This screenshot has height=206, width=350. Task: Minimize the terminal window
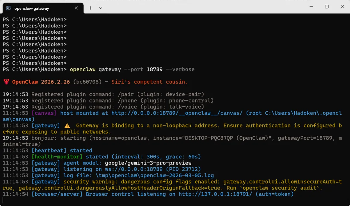coord(311,6)
